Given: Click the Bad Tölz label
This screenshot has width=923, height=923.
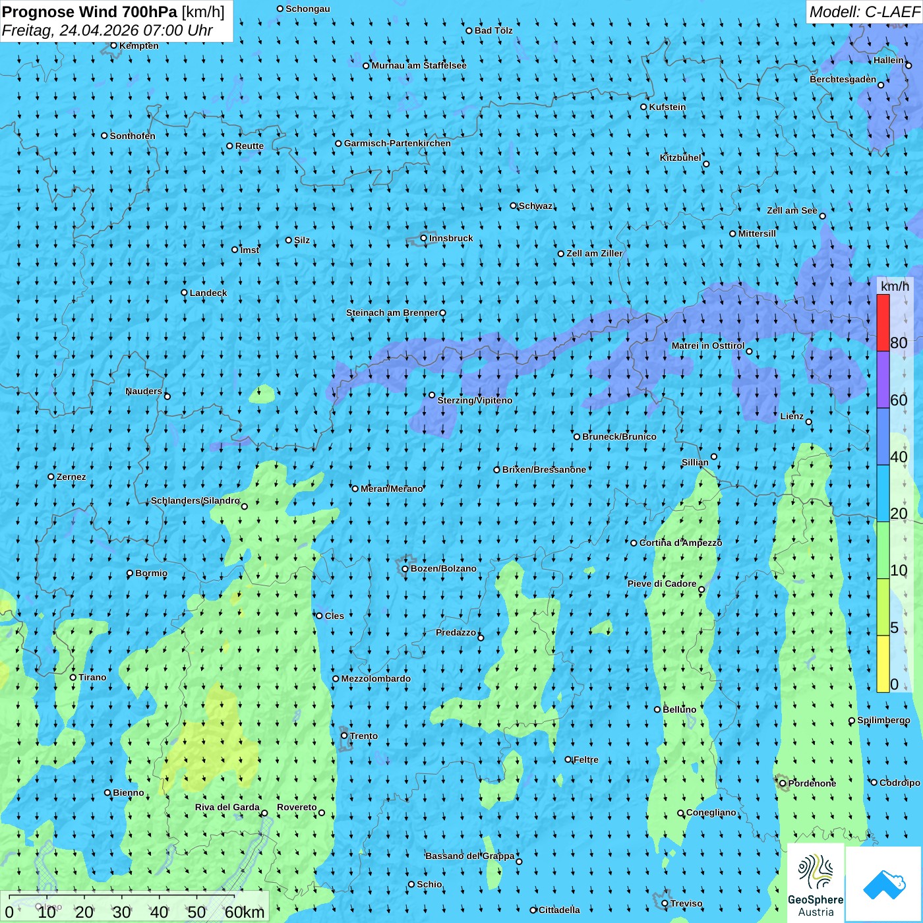Looking at the screenshot, I should click(493, 30).
